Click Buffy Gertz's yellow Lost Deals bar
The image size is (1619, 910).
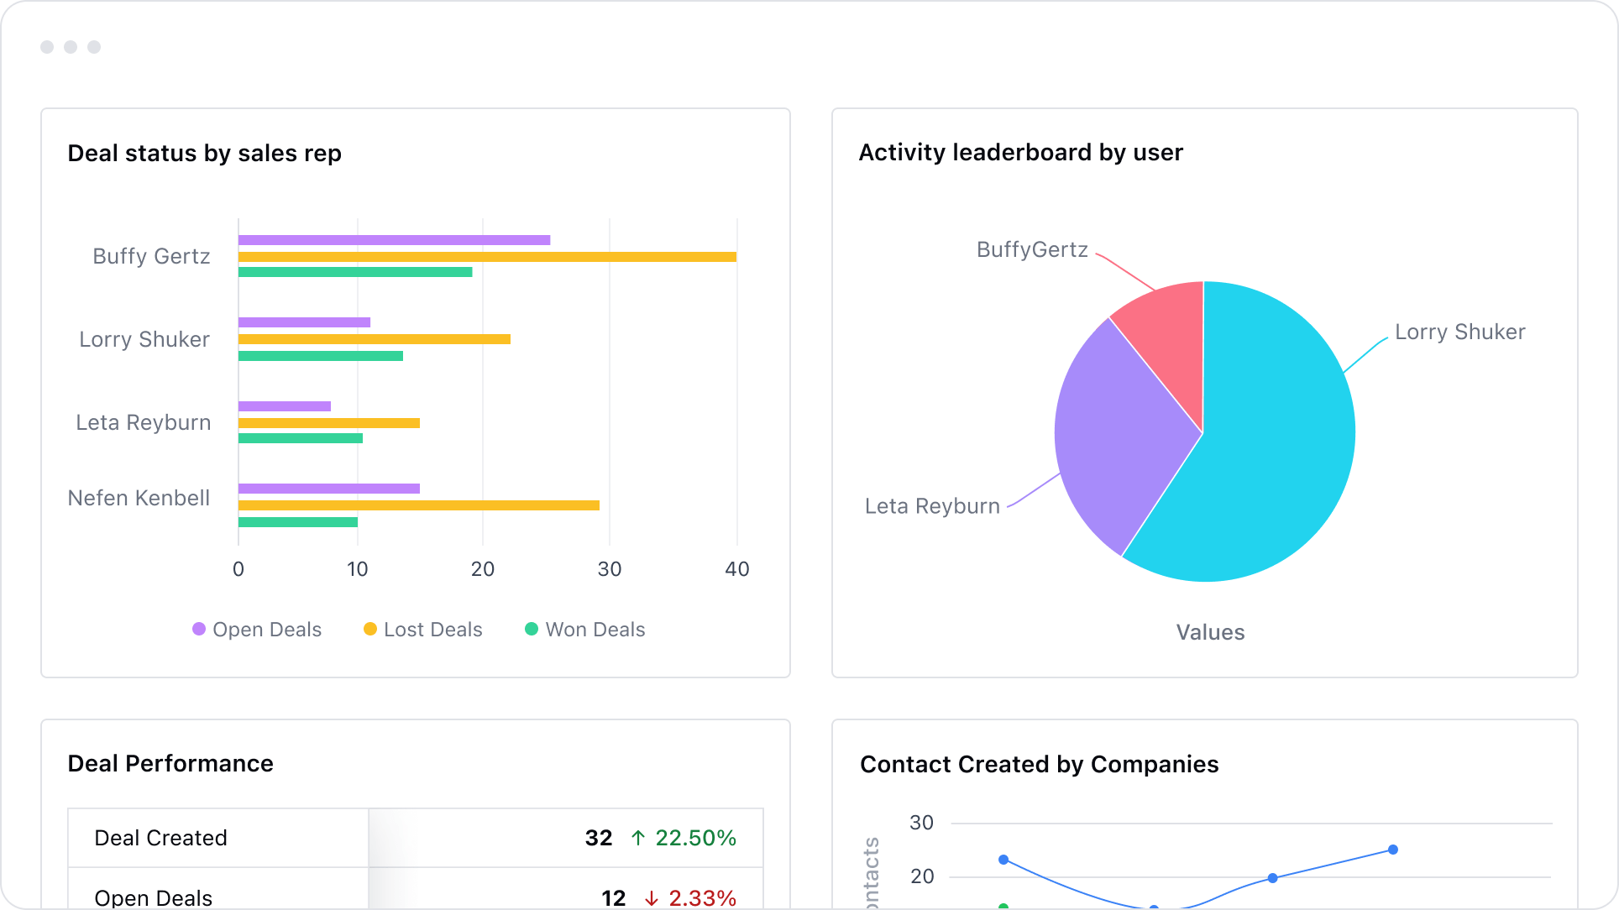pyautogui.click(x=487, y=257)
